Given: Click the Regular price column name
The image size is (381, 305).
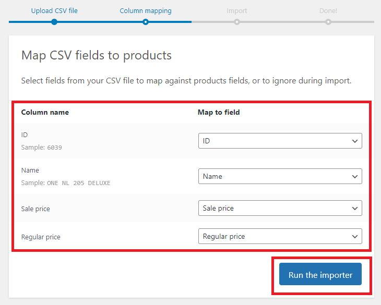Looking at the screenshot, I should [x=41, y=237].
